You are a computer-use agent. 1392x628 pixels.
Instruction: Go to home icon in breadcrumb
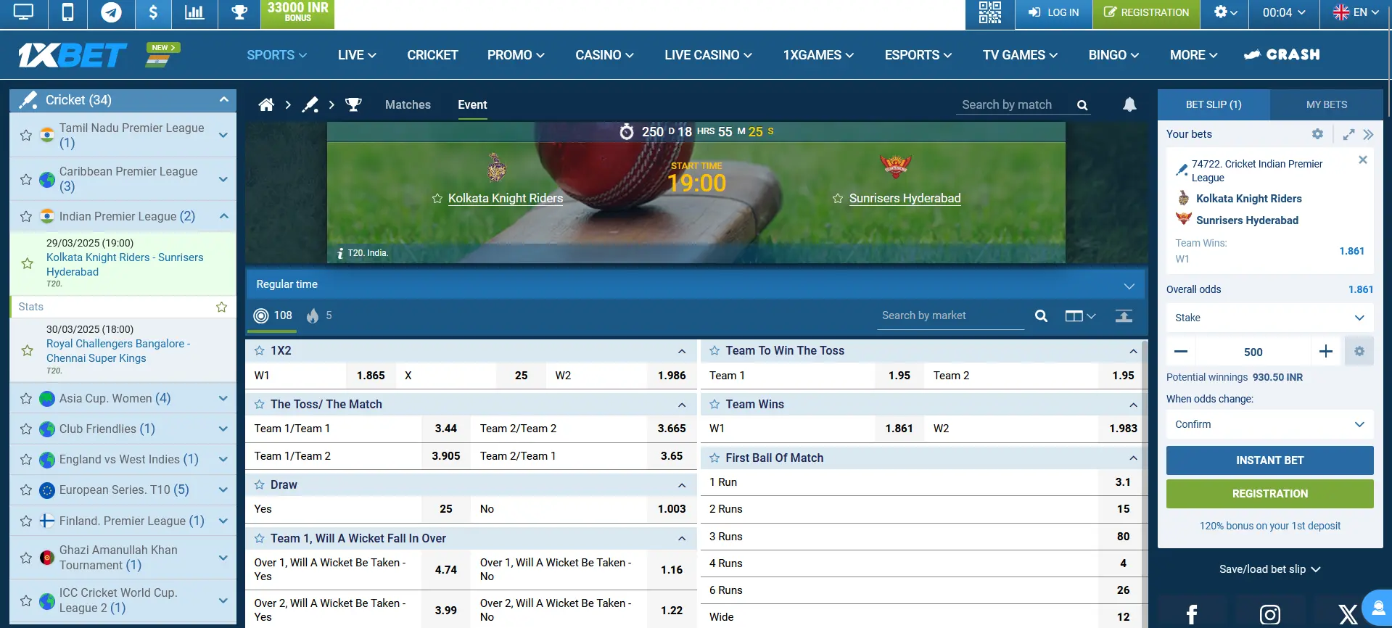(x=266, y=105)
